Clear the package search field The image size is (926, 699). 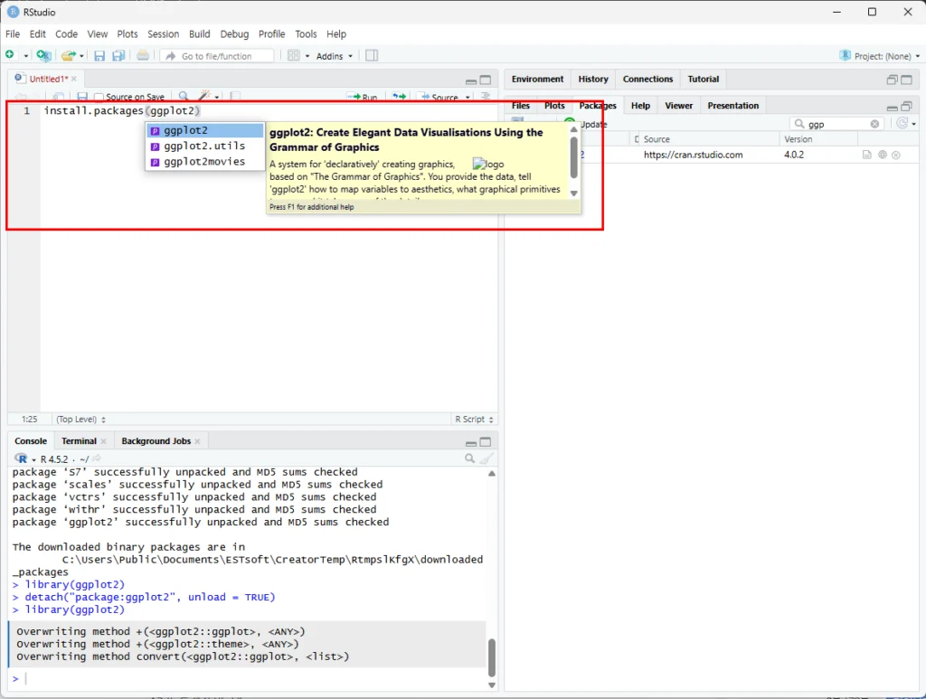(x=874, y=124)
